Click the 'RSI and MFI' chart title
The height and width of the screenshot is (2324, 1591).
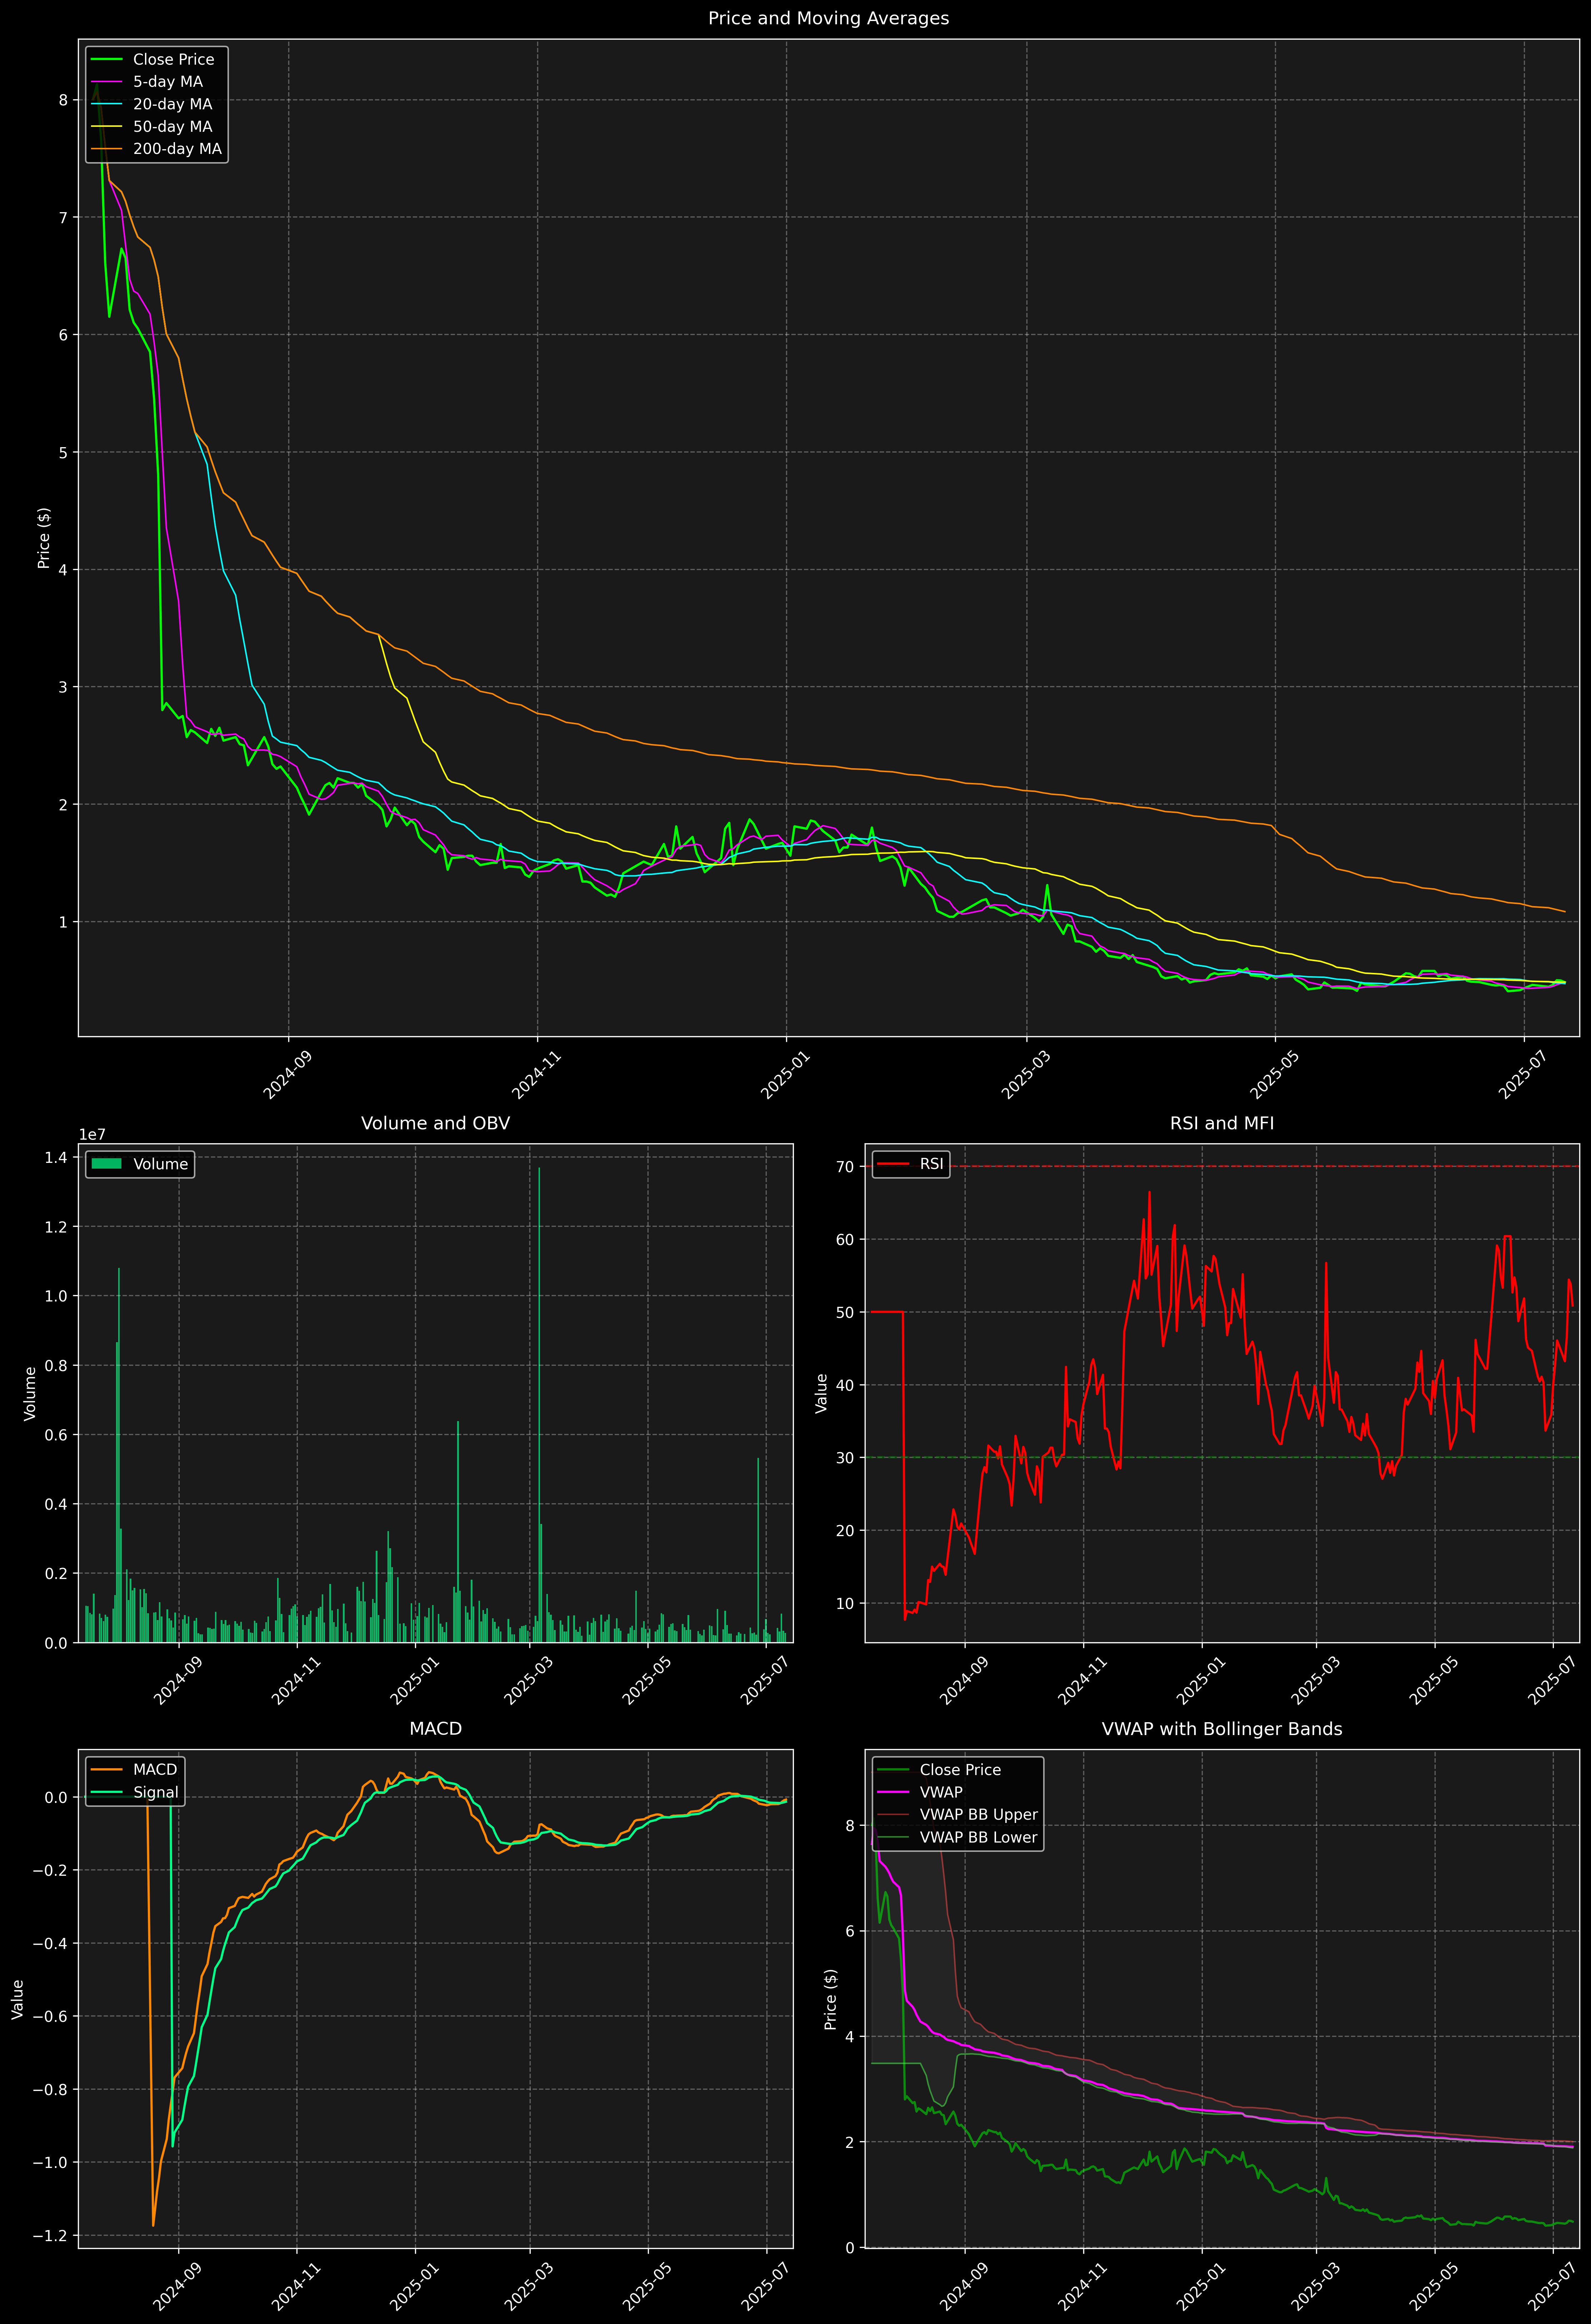click(1222, 1123)
